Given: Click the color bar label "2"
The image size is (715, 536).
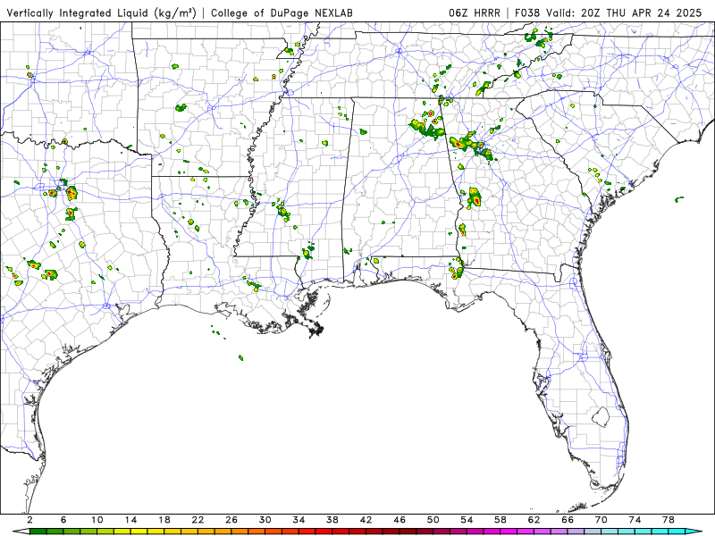Looking at the screenshot, I should pyautogui.click(x=29, y=520).
